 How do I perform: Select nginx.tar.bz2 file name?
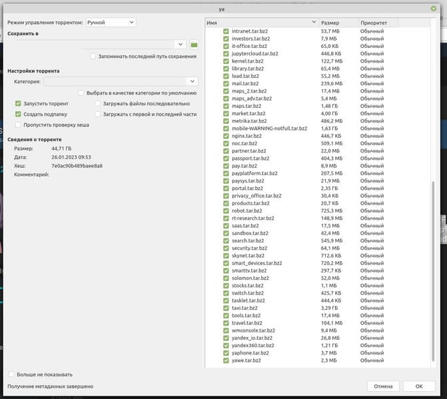click(246, 136)
